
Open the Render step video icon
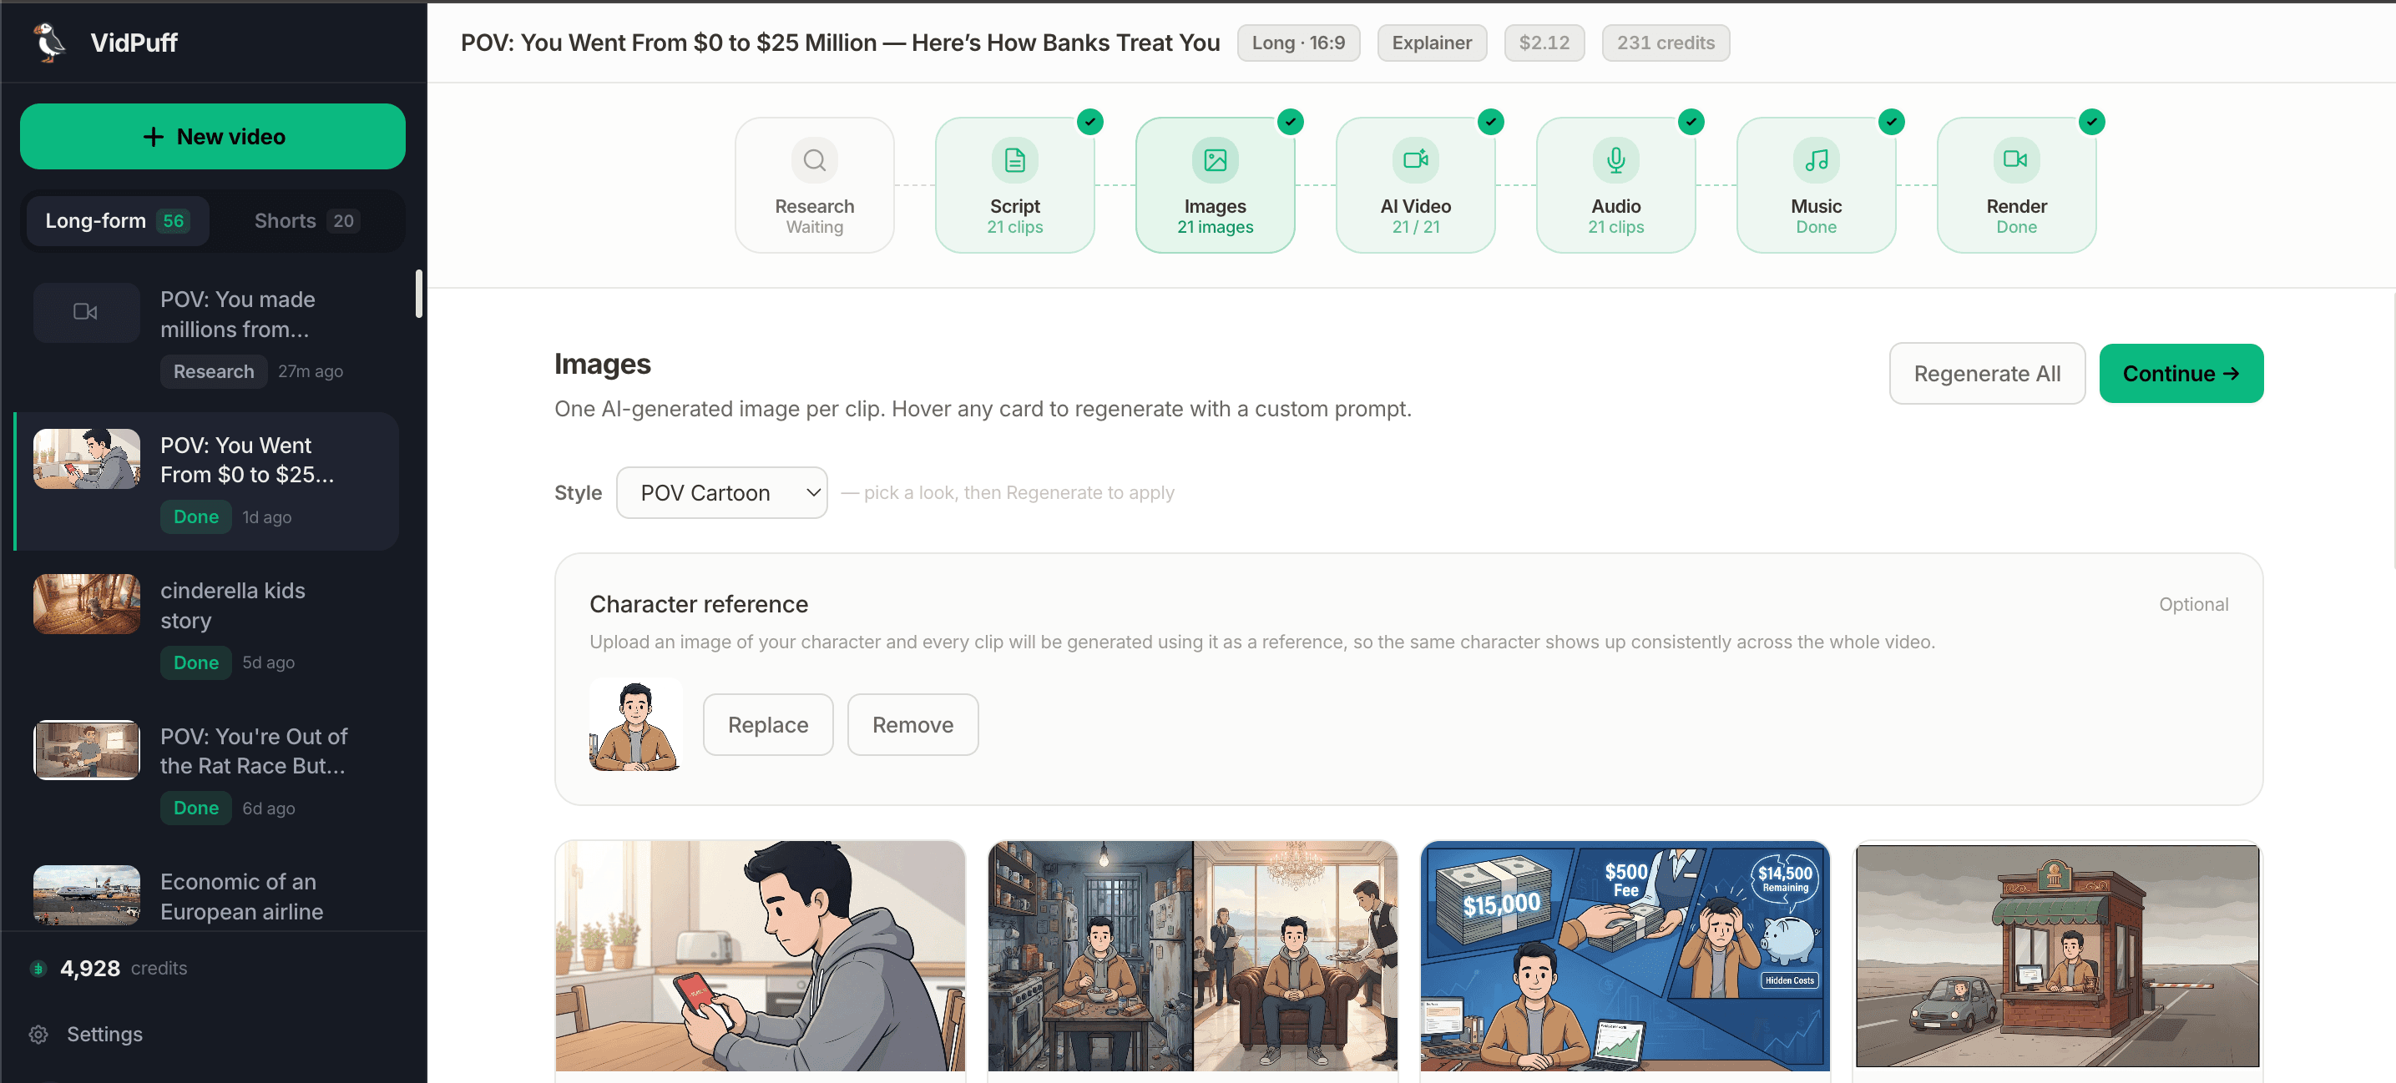[x=2015, y=160]
